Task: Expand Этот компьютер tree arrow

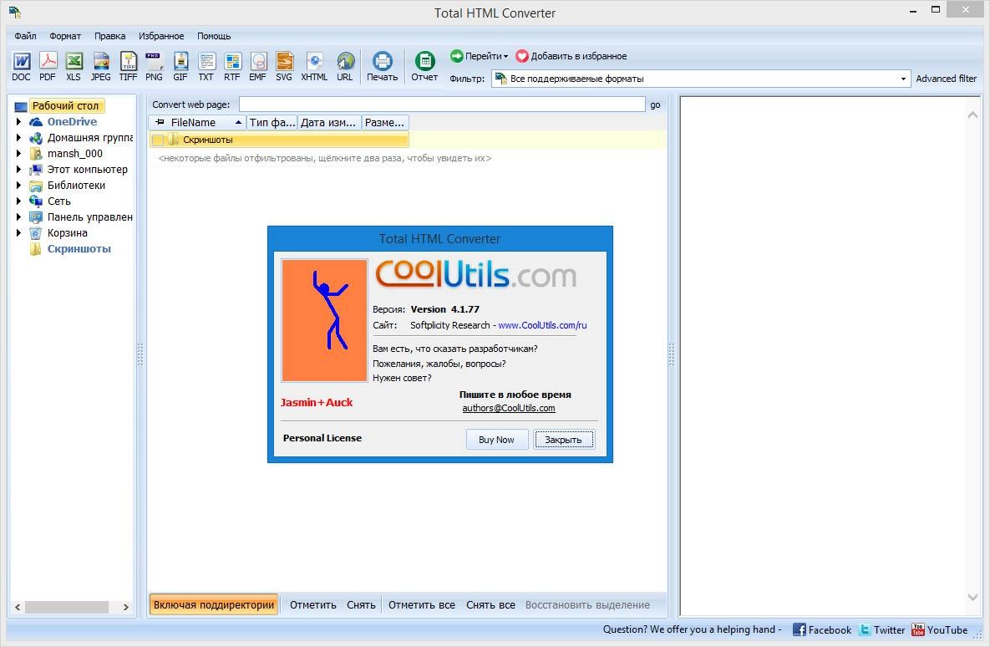Action: click(x=18, y=170)
